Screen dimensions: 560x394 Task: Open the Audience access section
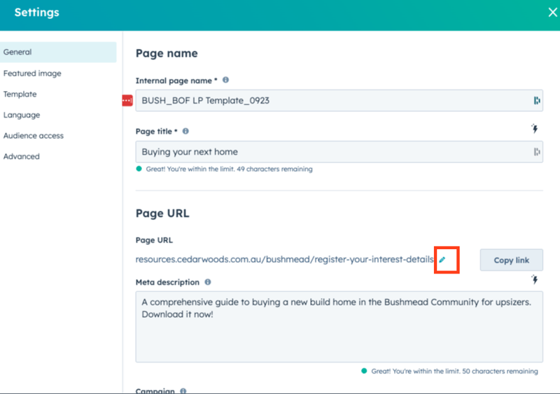(34, 136)
